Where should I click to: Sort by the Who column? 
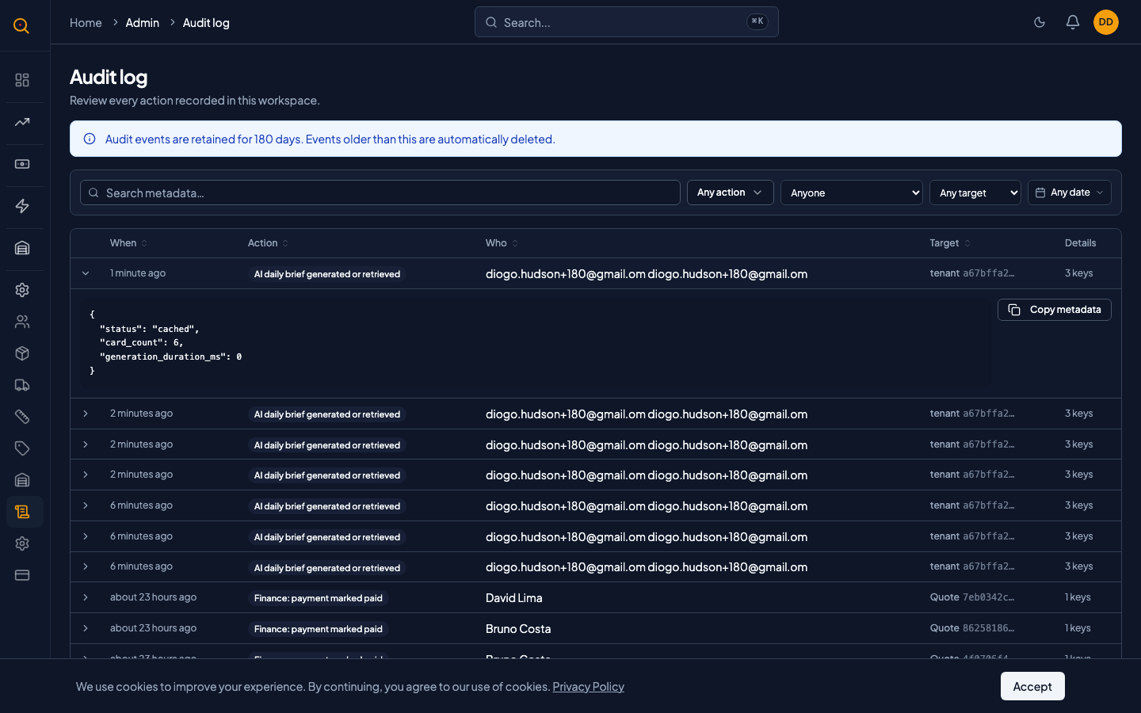point(502,243)
